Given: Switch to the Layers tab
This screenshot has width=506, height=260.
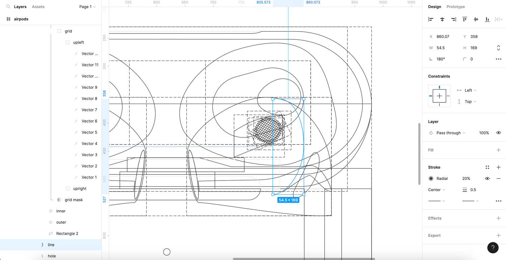Looking at the screenshot, I should pyautogui.click(x=20, y=7).
